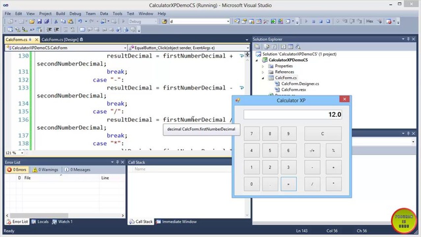The height and width of the screenshot is (237, 421).
Task: Click the calculator percent button
Action: coord(333,150)
